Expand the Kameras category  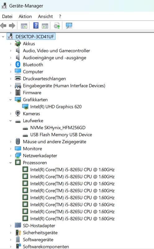11,114
